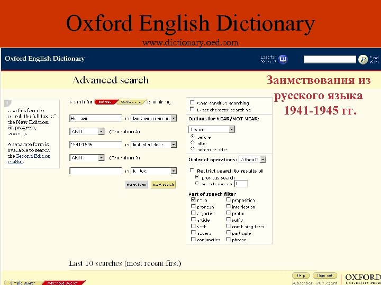Click the Lost for Words icon
Image resolution: width=381 pixels, height=285 pixels.
point(283,59)
